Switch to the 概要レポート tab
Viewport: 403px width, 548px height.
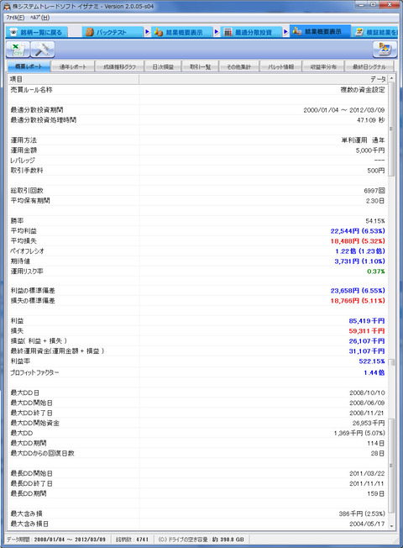[x=29, y=66]
